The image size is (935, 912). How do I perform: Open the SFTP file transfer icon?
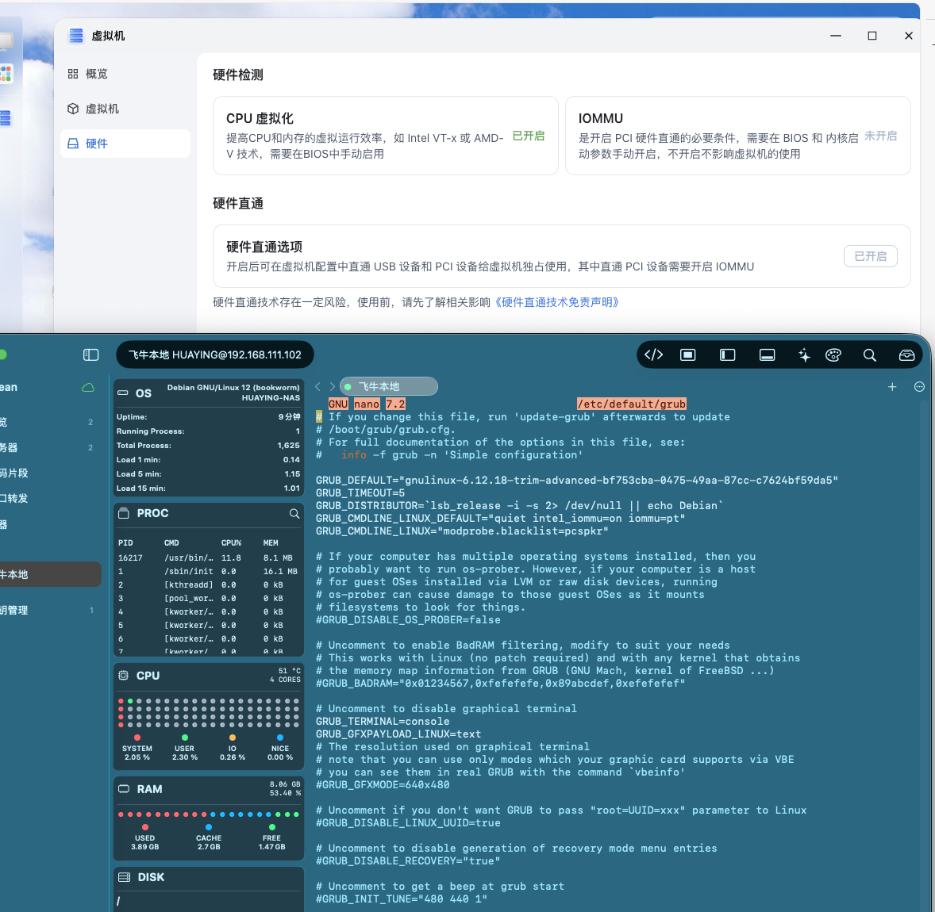(906, 354)
